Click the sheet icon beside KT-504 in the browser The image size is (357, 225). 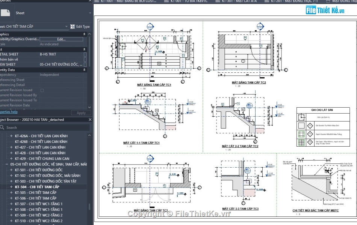point(12,186)
